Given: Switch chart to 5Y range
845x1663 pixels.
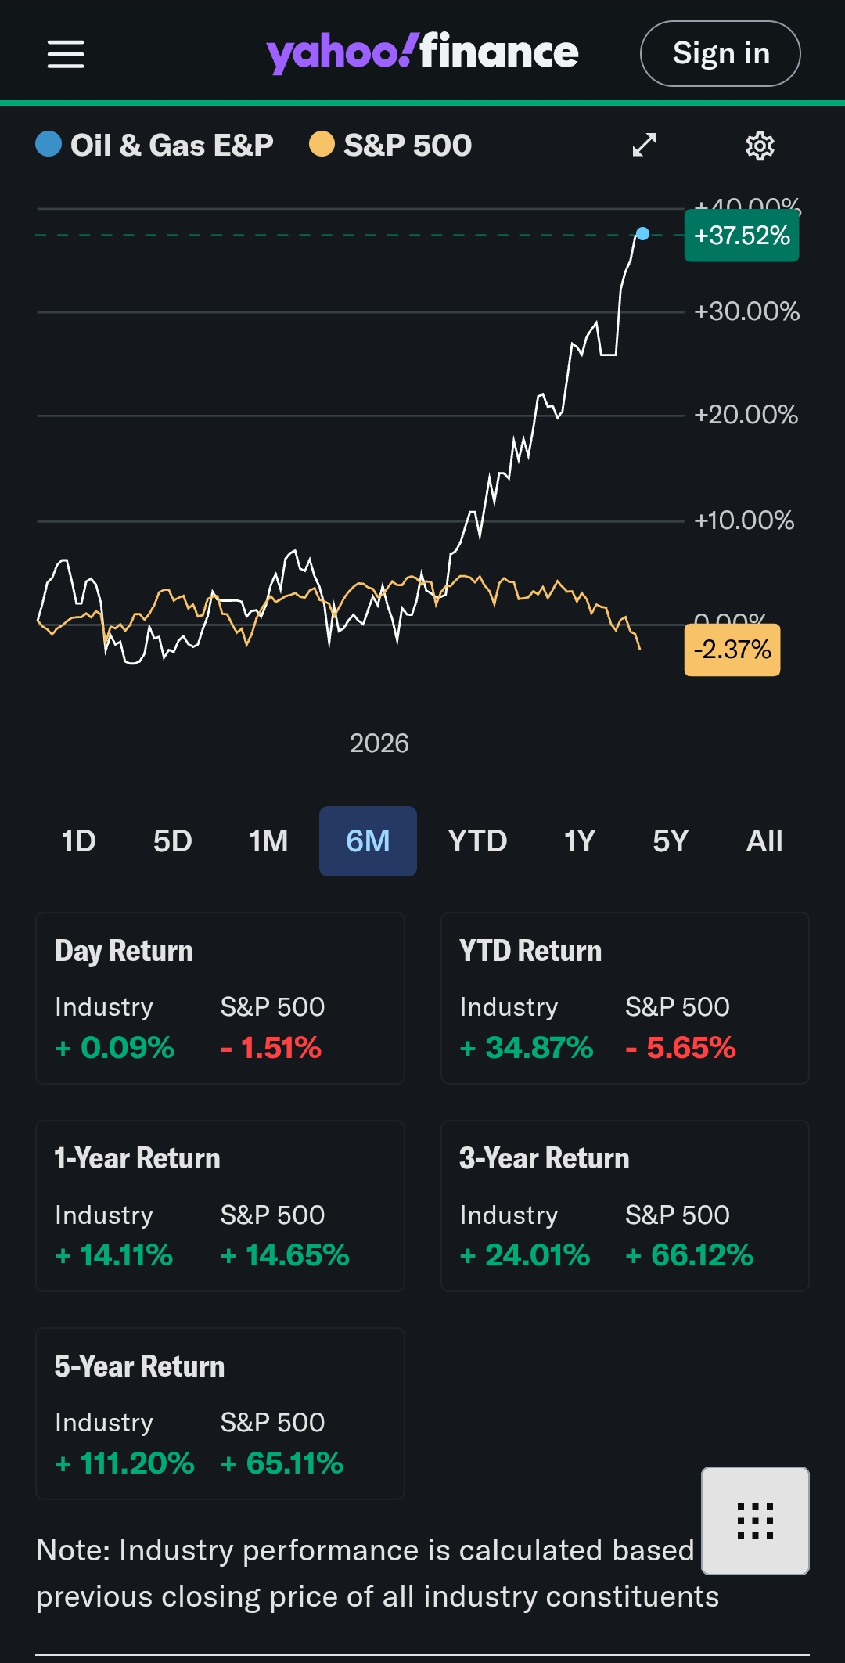Looking at the screenshot, I should tap(671, 841).
